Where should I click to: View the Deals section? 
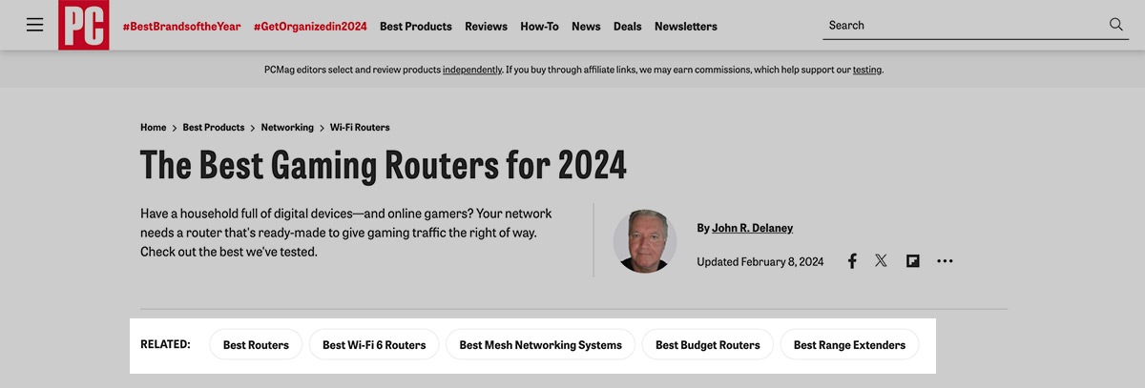(627, 27)
